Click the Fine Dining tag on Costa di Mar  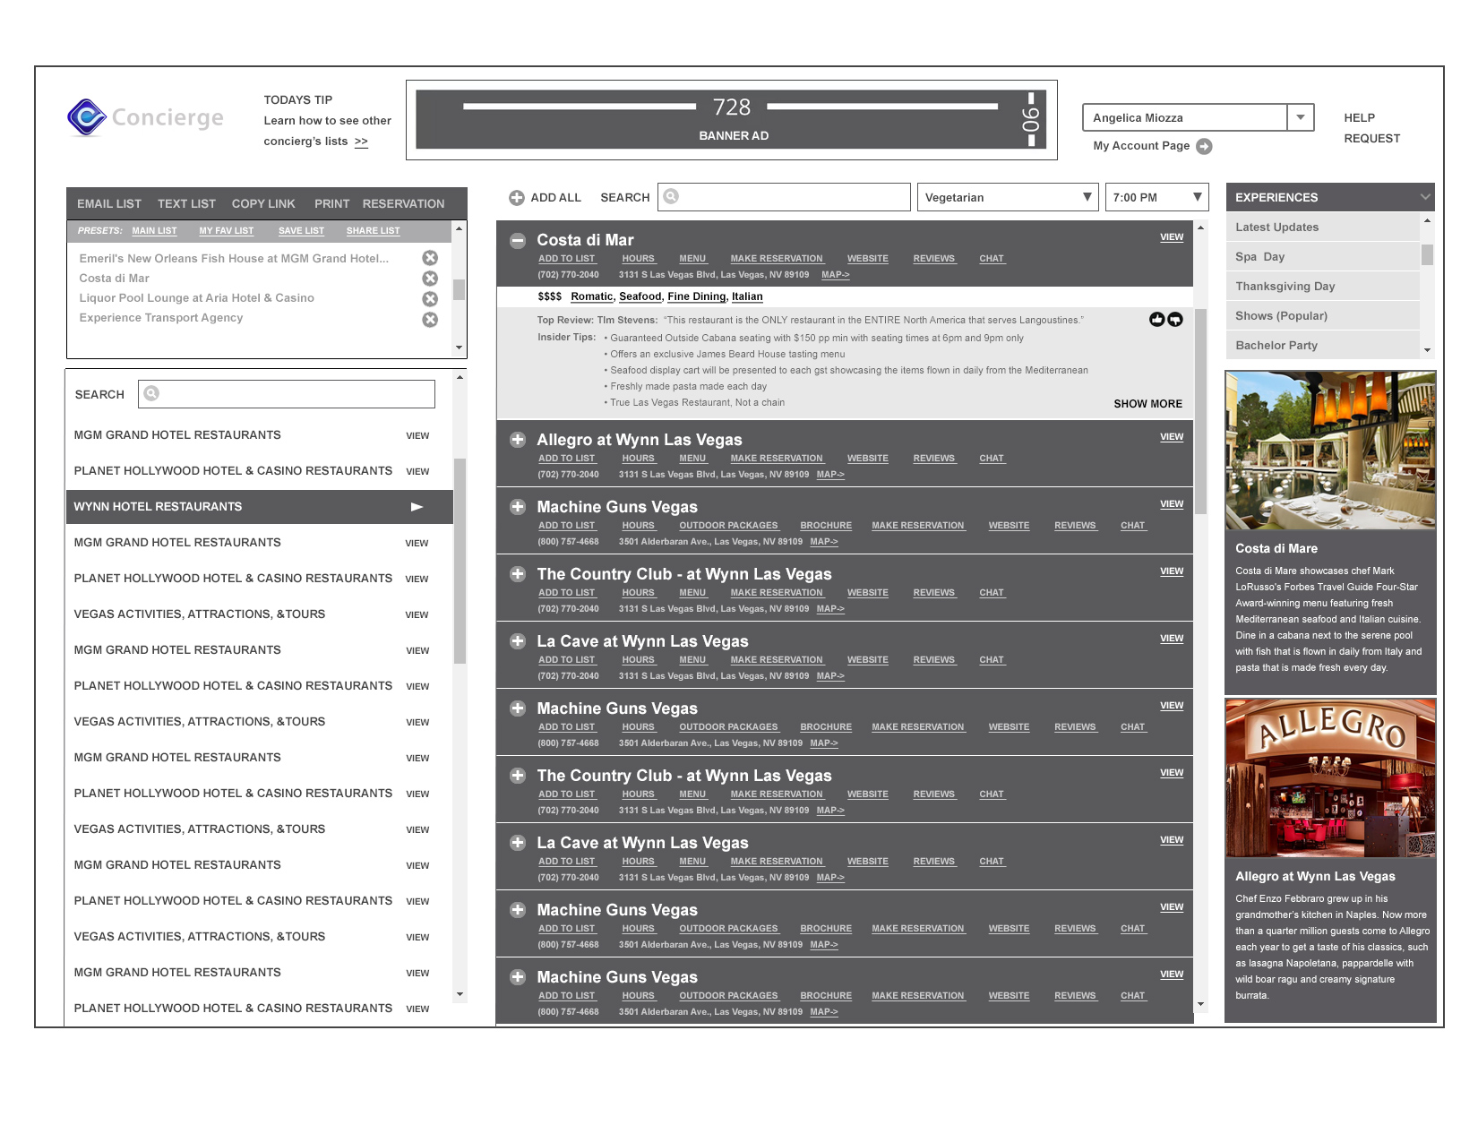pos(696,296)
